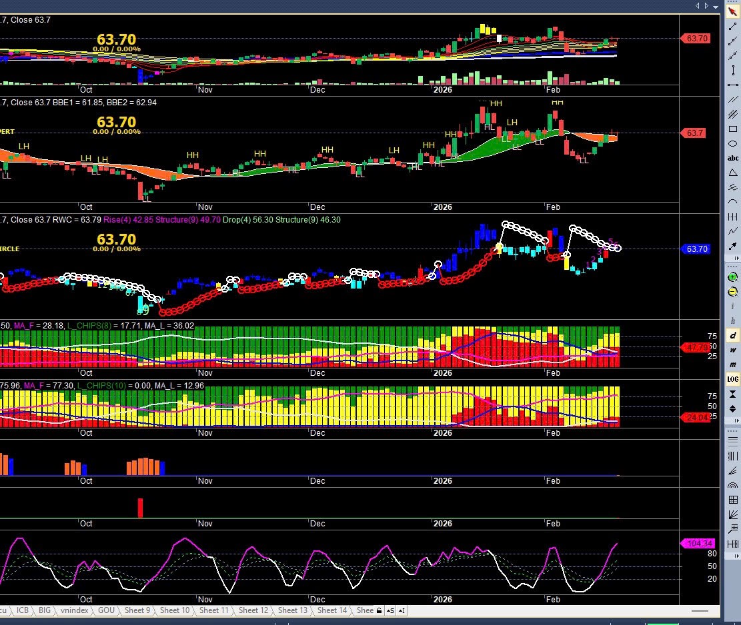This screenshot has width=741, height=625.
Task: Open the window list dropdown arrow
Action: [716, 6]
